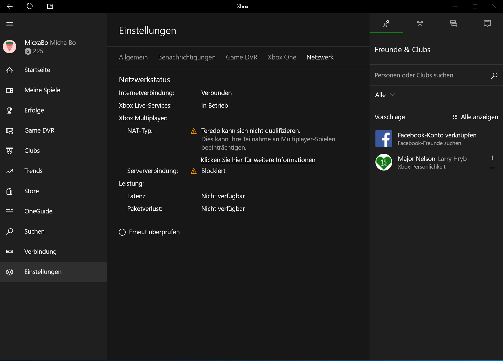Click the Netzwerkstatus heading

click(x=144, y=80)
